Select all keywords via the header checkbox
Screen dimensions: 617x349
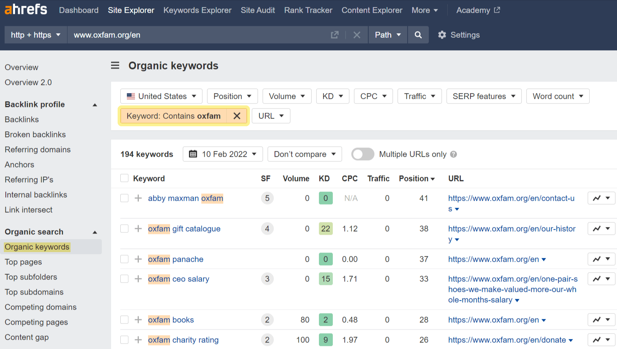tap(124, 178)
